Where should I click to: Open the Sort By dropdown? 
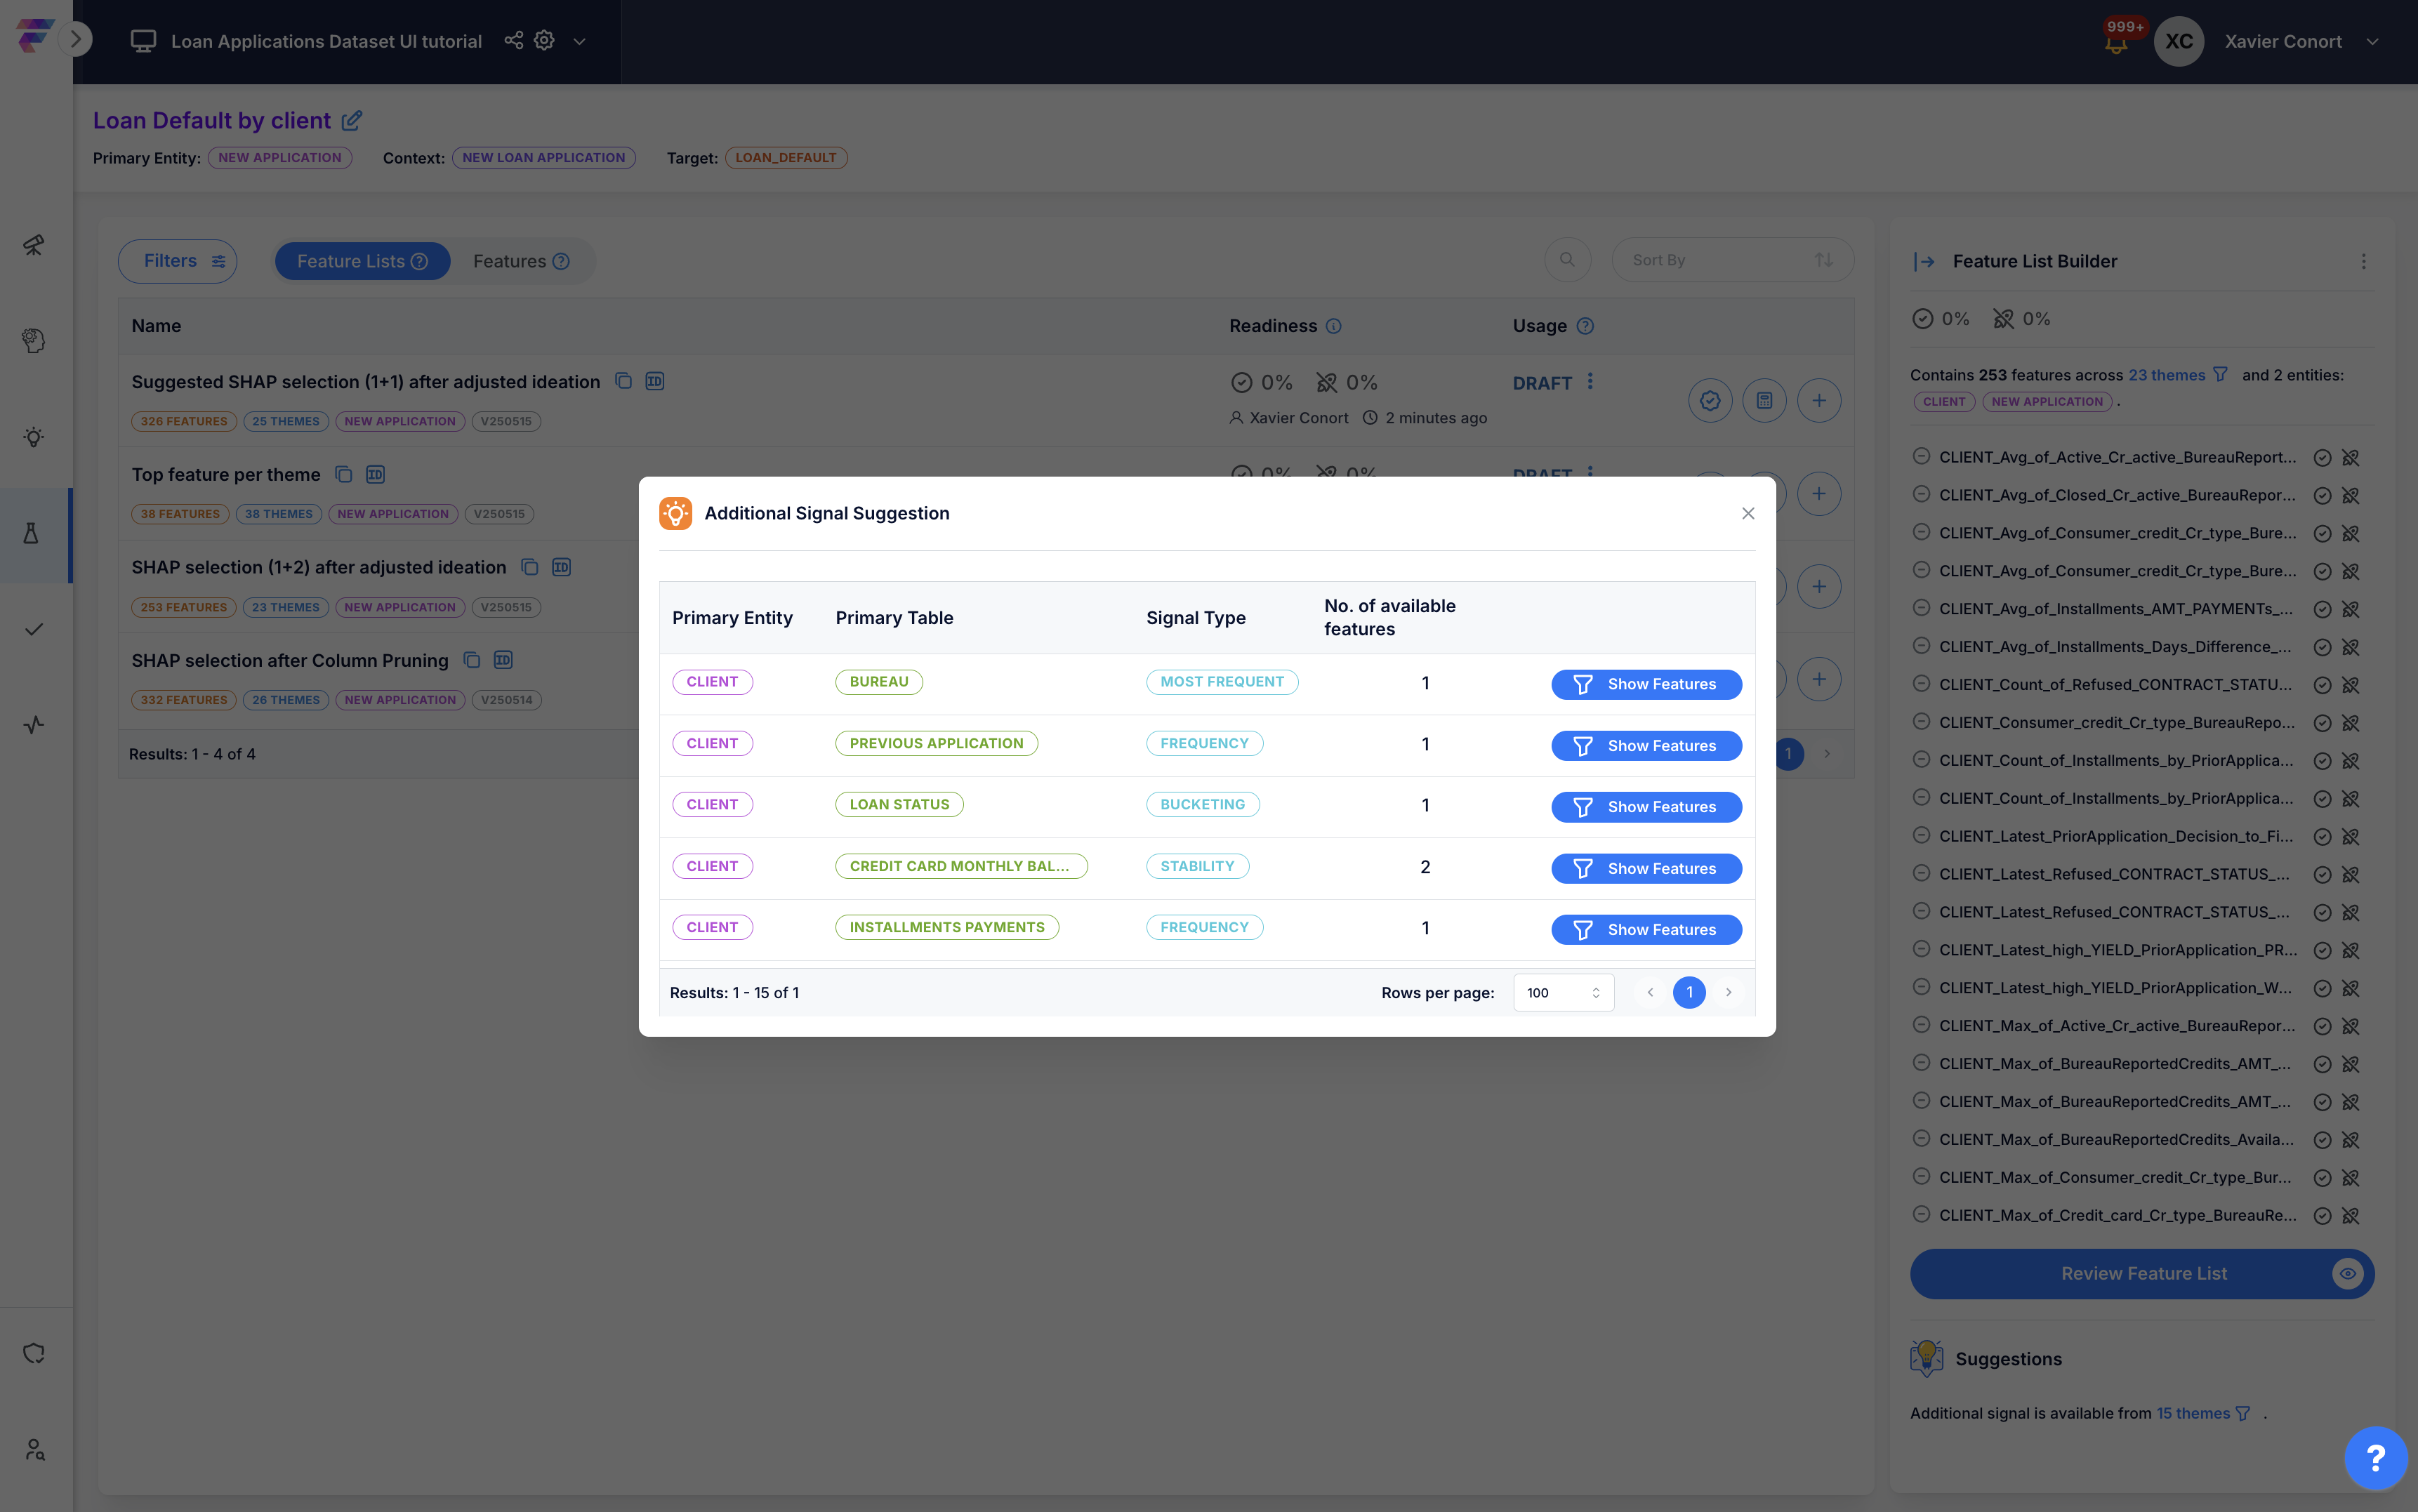click(x=1732, y=260)
